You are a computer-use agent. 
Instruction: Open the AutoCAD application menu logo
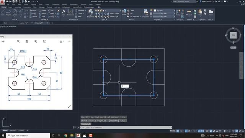[x=2, y=2]
